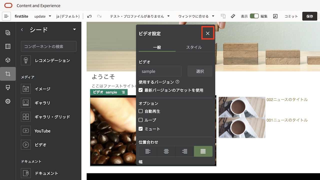
Task: Check the ループ option
Action: coord(140,120)
